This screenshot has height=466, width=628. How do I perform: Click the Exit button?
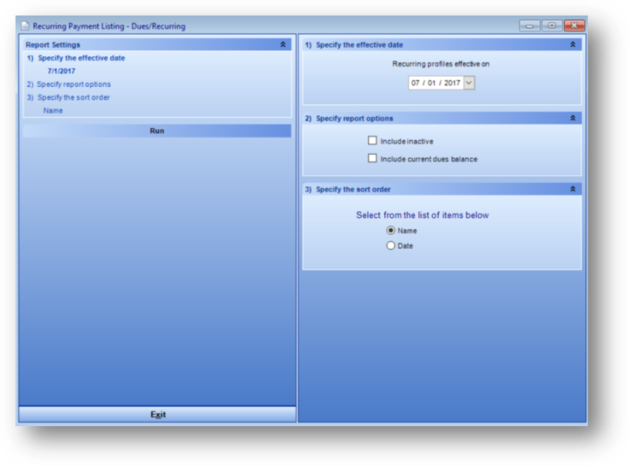(157, 414)
